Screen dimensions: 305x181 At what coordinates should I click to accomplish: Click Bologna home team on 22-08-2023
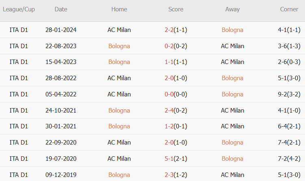coord(119,46)
